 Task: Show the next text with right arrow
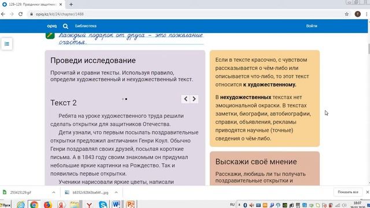(194, 99)
